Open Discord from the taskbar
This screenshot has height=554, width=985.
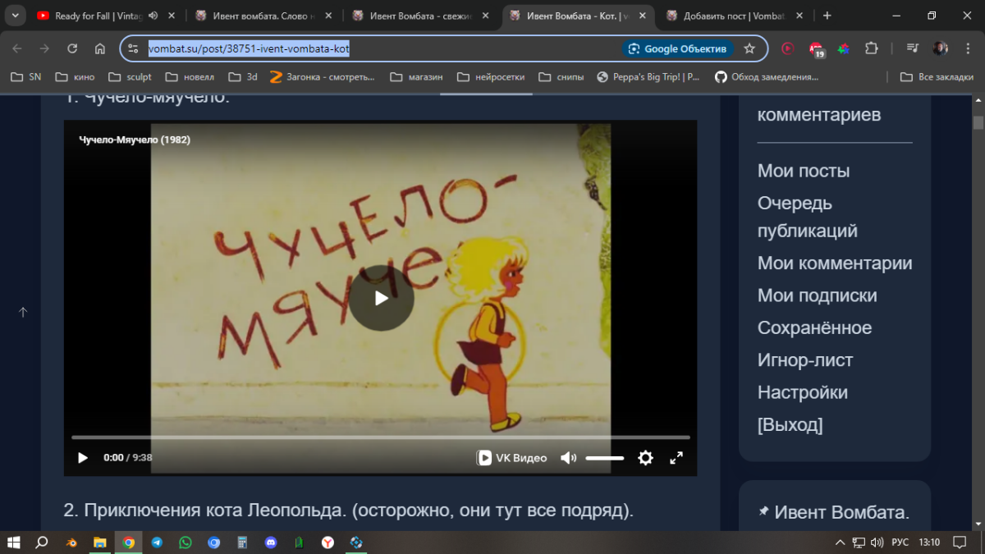point(271,543)
